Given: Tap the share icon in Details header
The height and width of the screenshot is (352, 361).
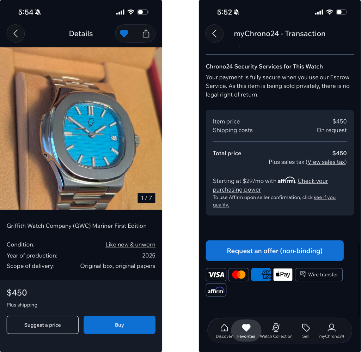Looking at the screenshot, I should 146,34.
